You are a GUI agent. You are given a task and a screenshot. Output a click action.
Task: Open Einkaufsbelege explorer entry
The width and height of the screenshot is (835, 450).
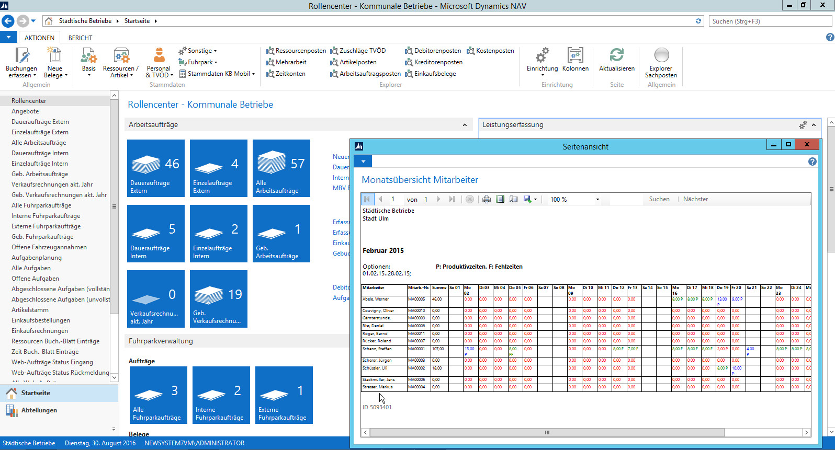click(430, 74)
